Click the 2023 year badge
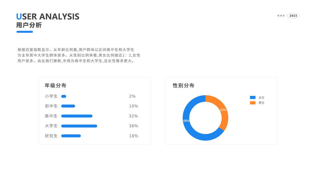This screenshot has width=316, height=177. (x=293, y=16)
